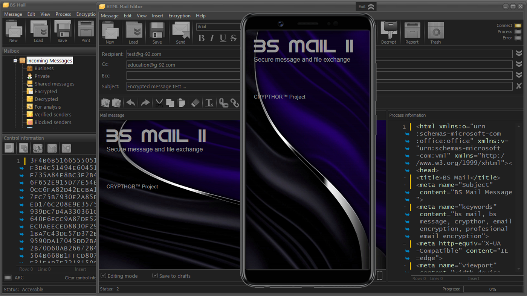527x296 pixels.
Task: Click the Progress bar showing 0%
Action: click(493, 289)
